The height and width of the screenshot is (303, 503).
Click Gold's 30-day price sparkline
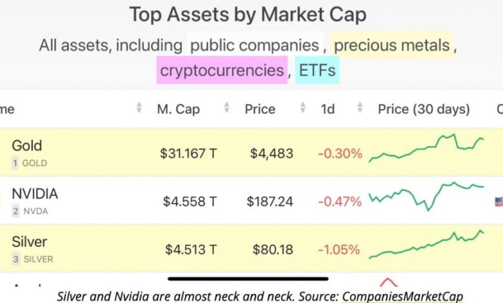click(427, 148)
